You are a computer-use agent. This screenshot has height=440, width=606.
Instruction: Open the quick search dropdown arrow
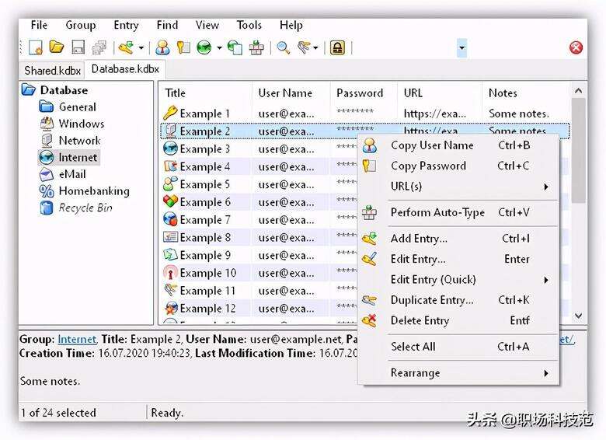461,48
